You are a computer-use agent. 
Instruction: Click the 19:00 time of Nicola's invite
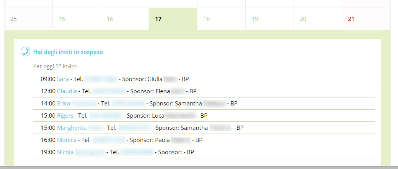48,152
